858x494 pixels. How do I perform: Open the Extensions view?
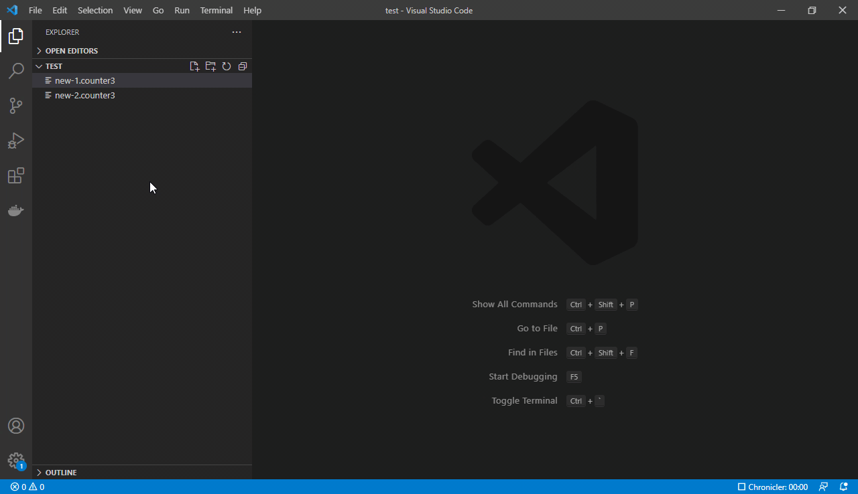[x=16, y=175]
